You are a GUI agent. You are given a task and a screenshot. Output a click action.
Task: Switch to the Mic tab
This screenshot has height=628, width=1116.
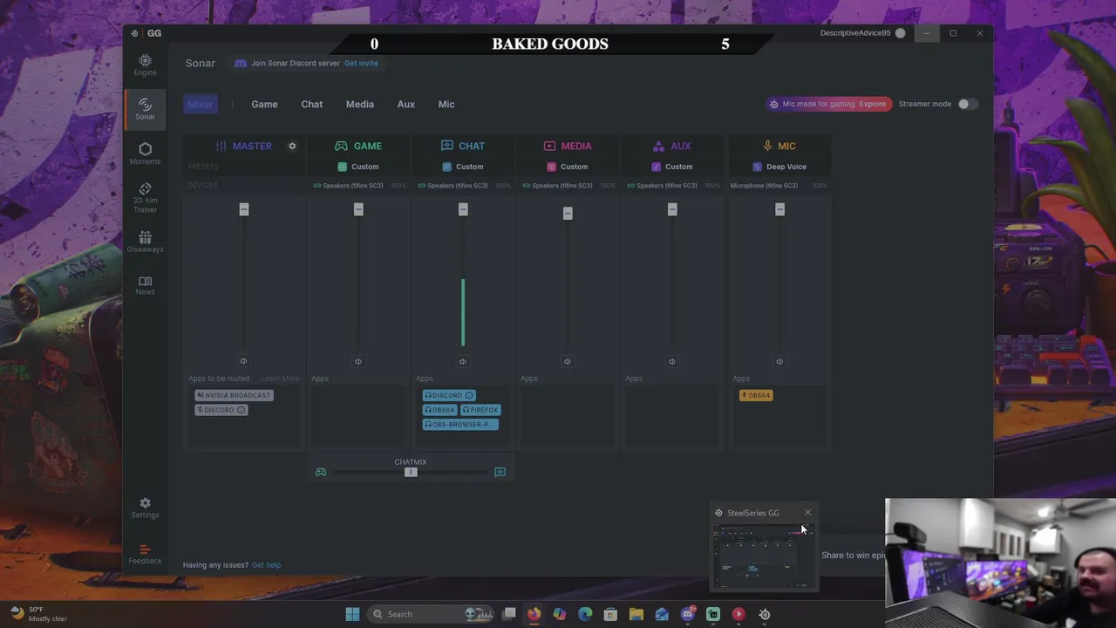446,104
